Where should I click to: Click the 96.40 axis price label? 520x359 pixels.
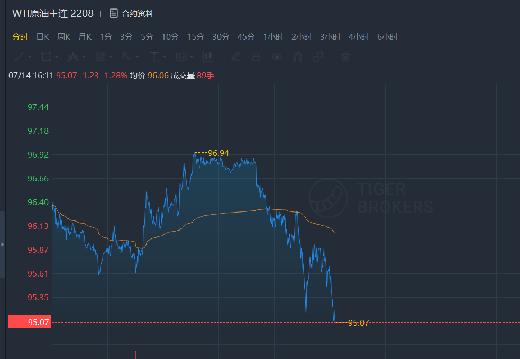38,202
